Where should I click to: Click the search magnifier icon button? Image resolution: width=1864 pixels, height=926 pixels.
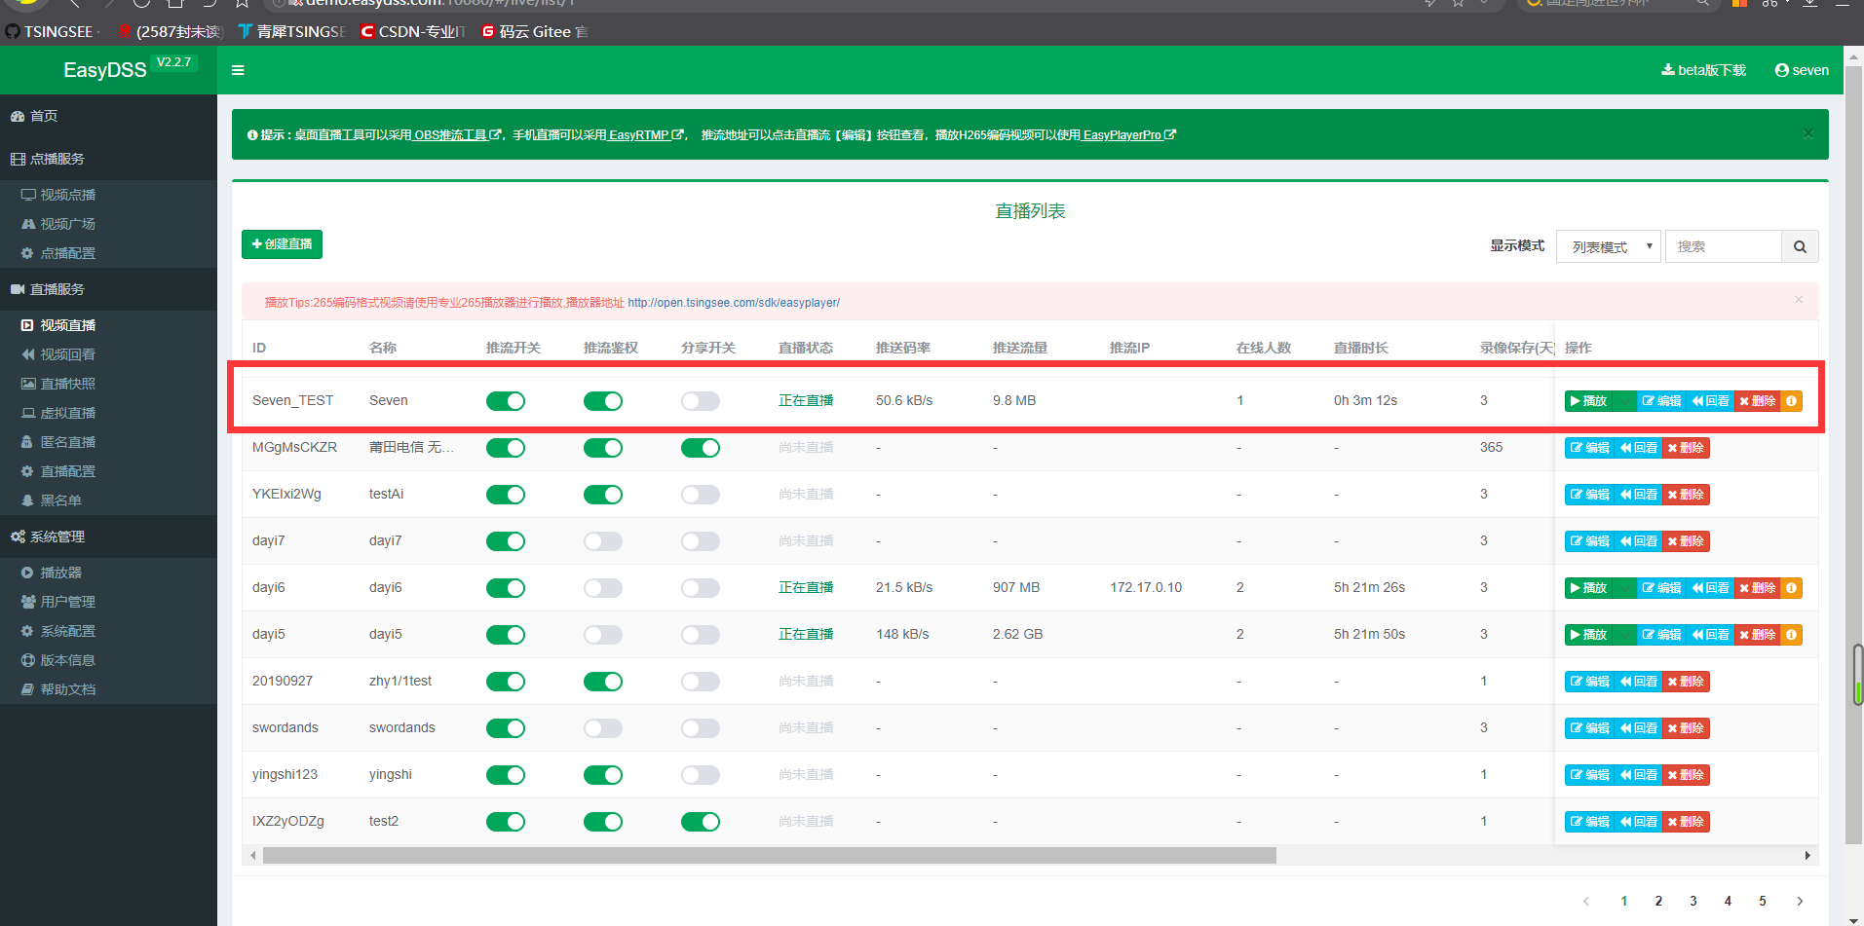tap(1800, 246)
